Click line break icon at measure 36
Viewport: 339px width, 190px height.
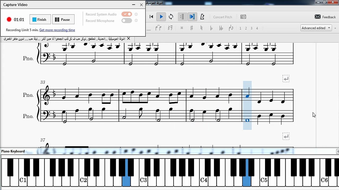coord(286,79)
